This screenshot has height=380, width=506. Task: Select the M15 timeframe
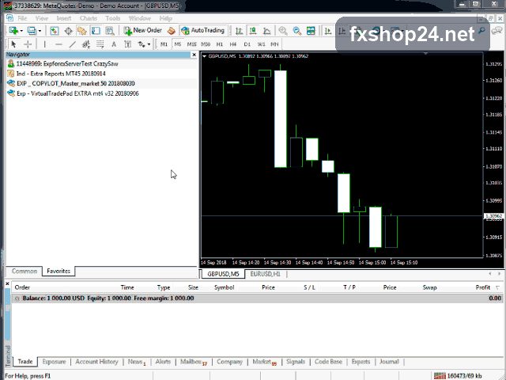tap(191, 44)
